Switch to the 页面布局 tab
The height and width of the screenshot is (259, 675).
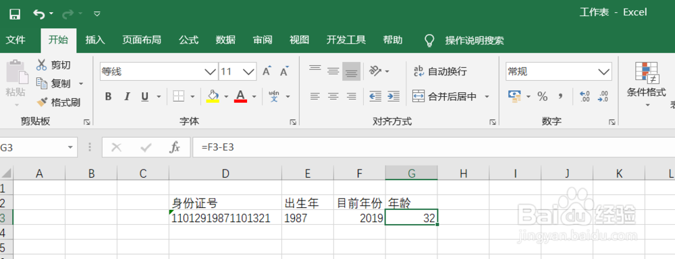[142, 40]
